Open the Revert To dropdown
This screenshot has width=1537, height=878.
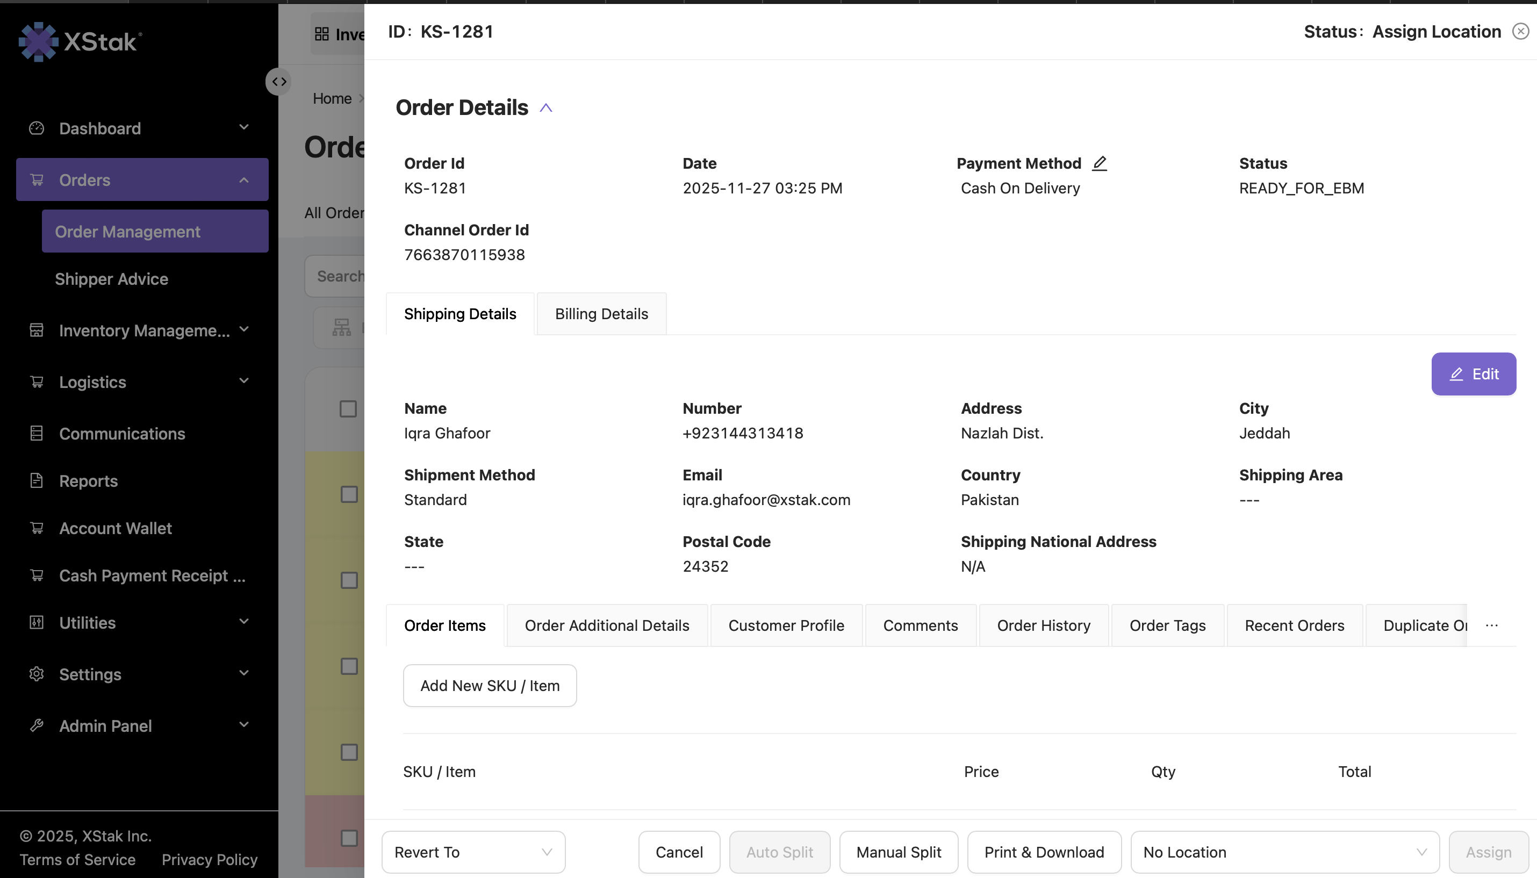click(x=473, y=852)
